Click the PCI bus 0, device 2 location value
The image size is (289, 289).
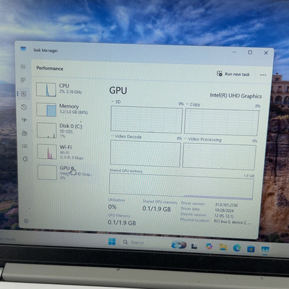click(x=232, y=222)
